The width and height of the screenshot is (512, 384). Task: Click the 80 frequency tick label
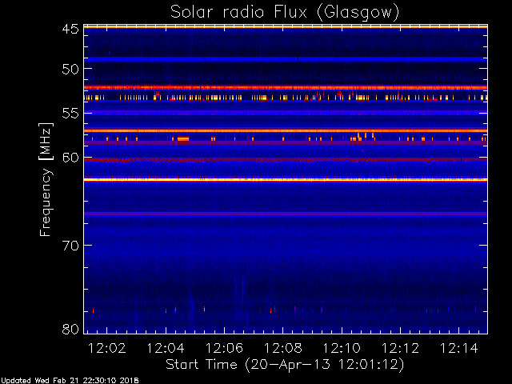coord(70,329)
